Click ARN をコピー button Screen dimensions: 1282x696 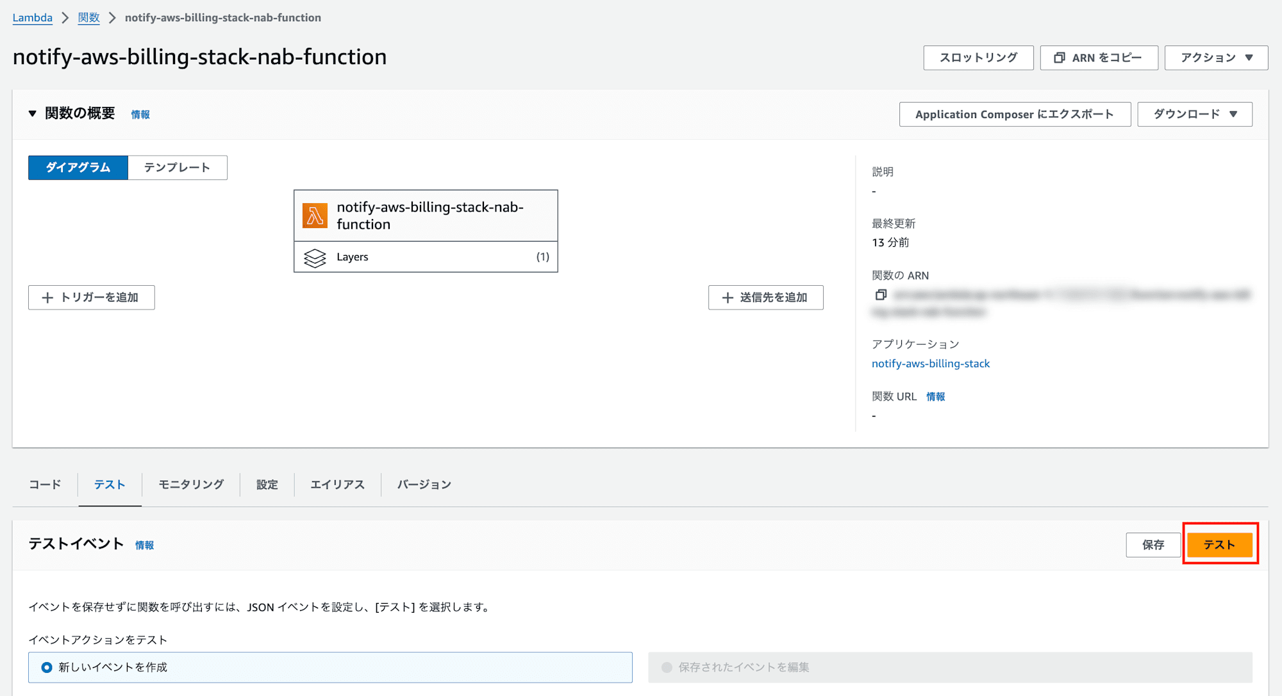(x=1099, y=58)
